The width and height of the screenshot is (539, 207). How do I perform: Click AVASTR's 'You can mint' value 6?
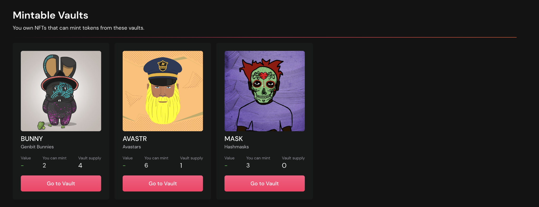146,165
